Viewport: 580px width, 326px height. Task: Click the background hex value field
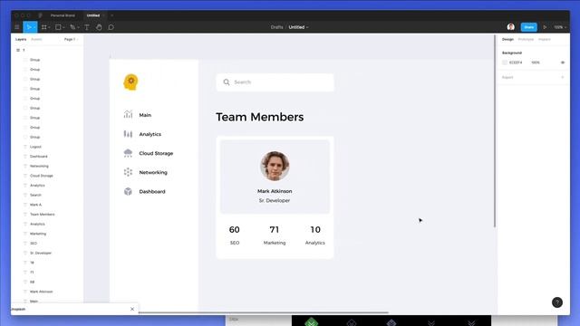point(516,62)
